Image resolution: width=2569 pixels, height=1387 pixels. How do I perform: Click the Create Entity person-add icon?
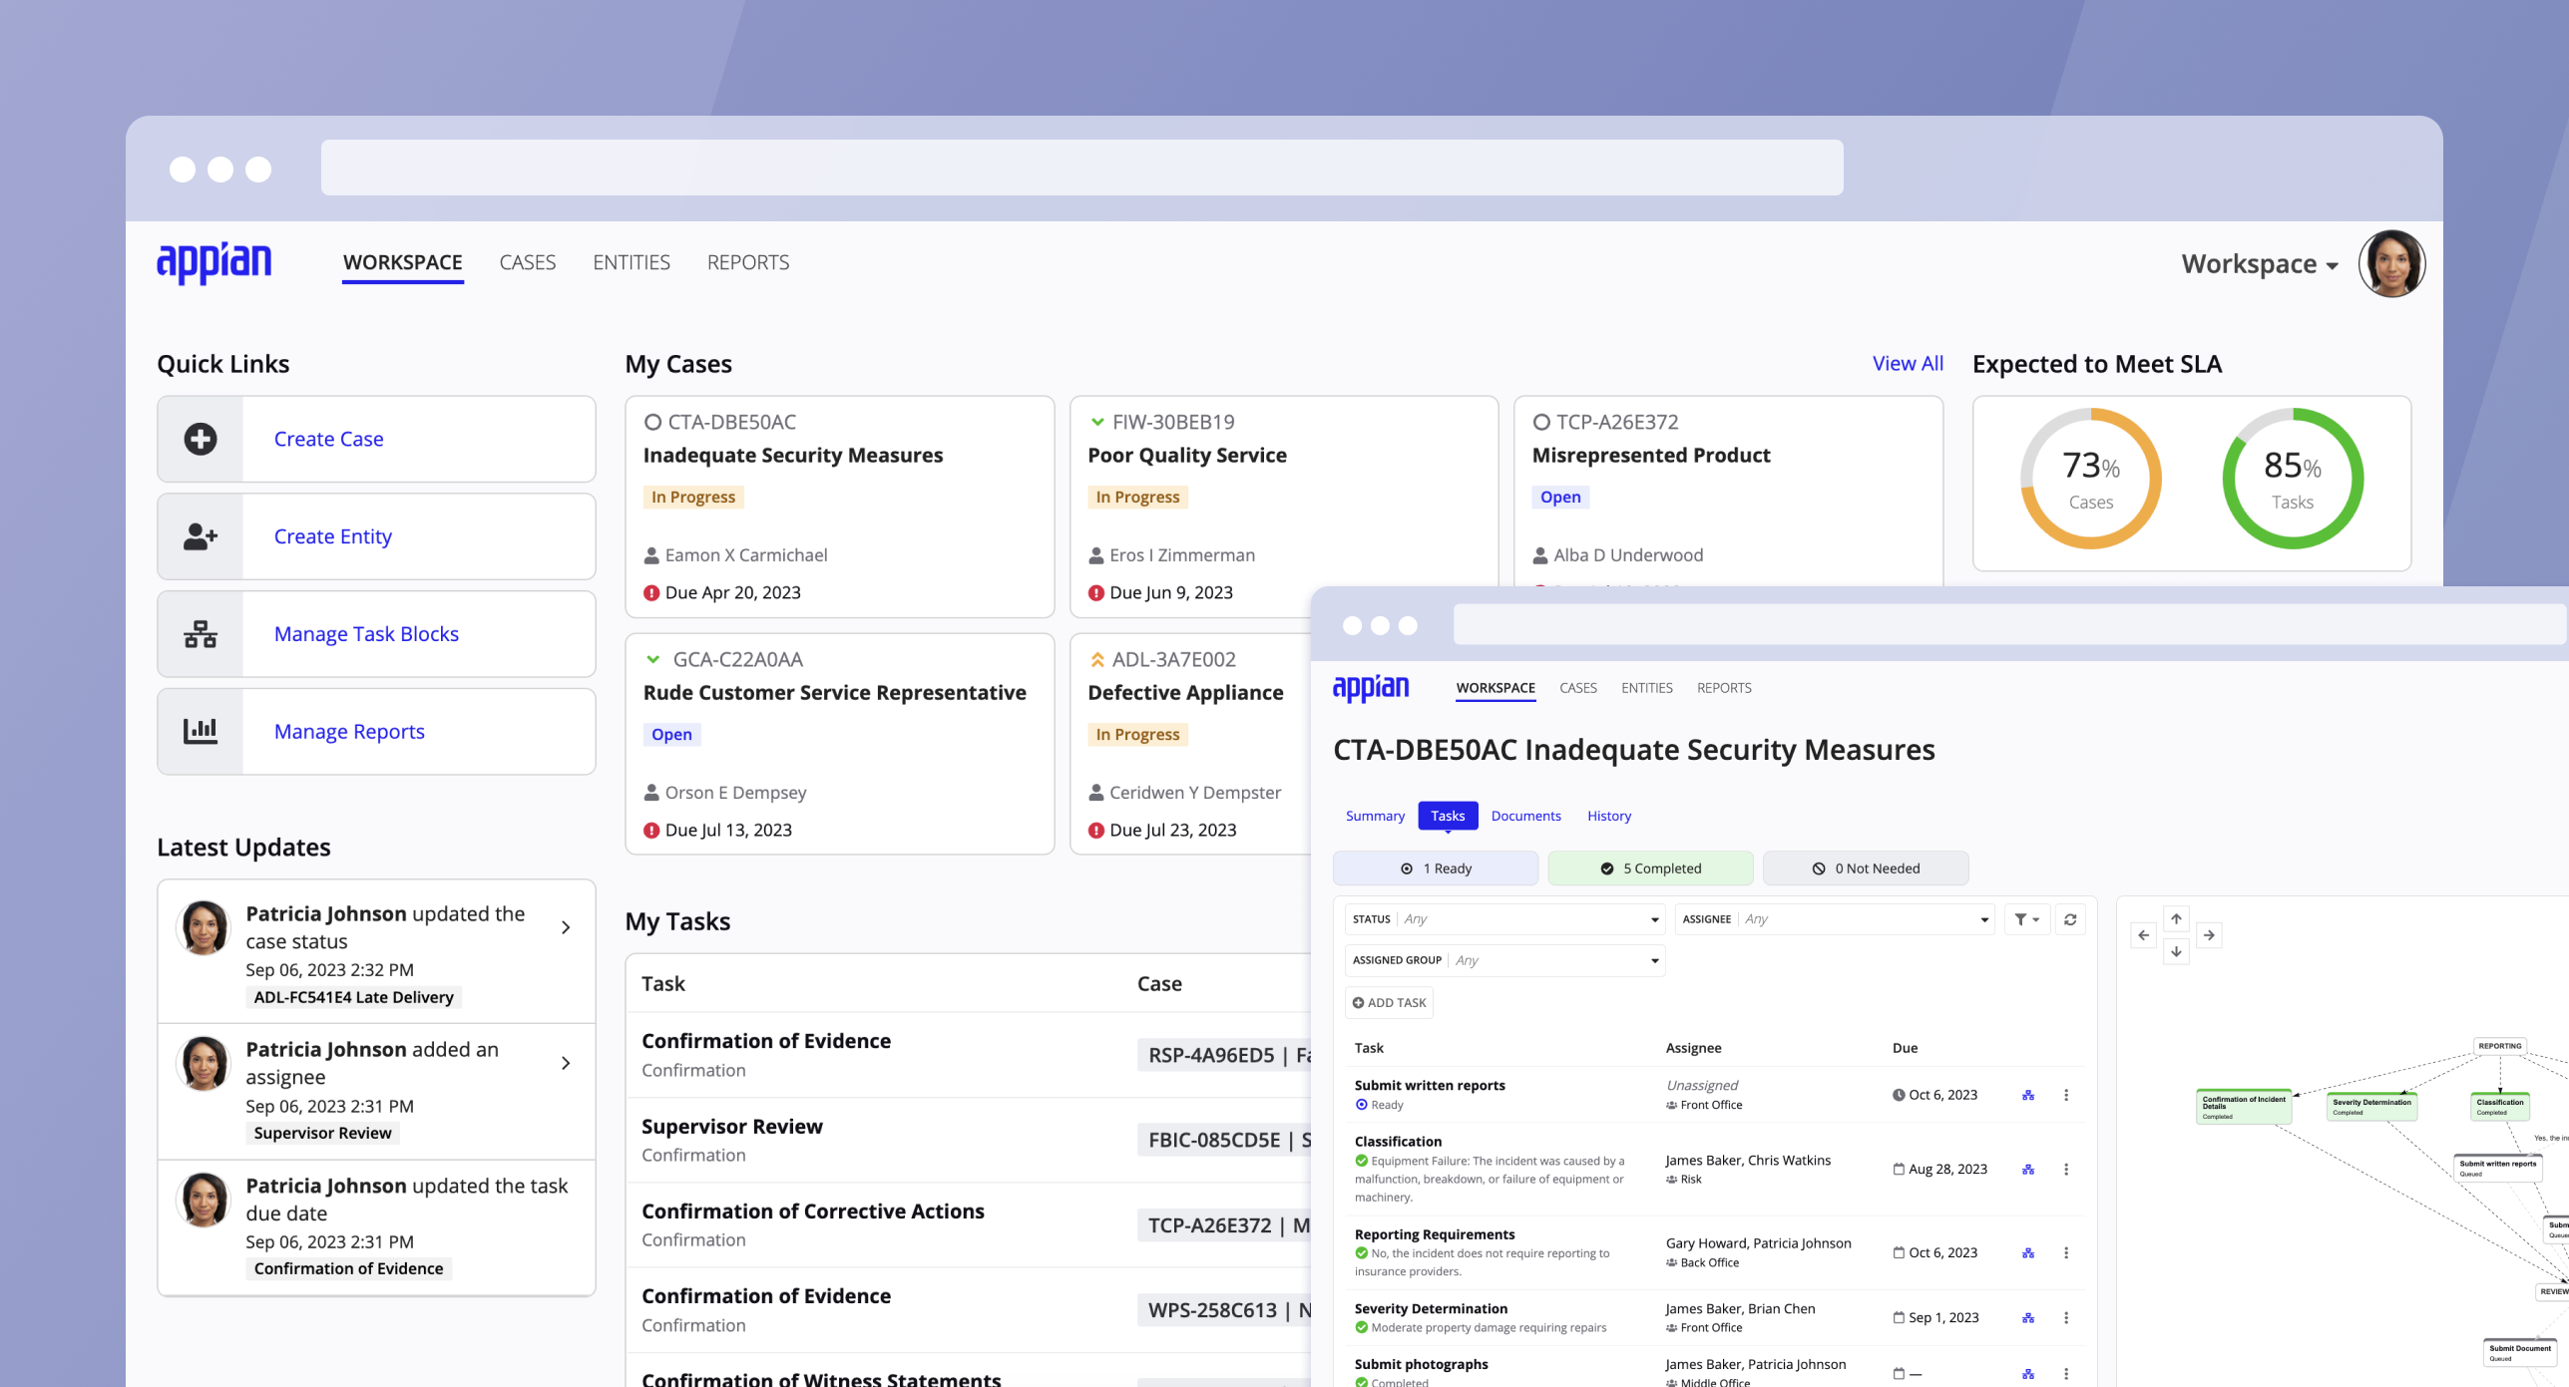click(200, 536)
